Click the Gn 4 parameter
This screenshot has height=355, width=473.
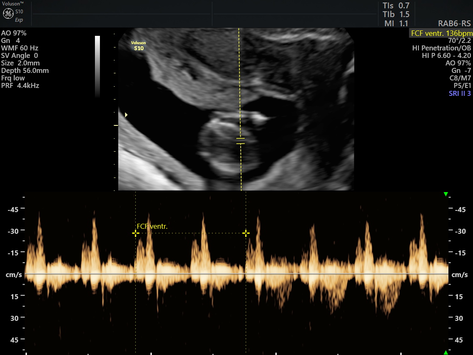(x=10, y=40)
